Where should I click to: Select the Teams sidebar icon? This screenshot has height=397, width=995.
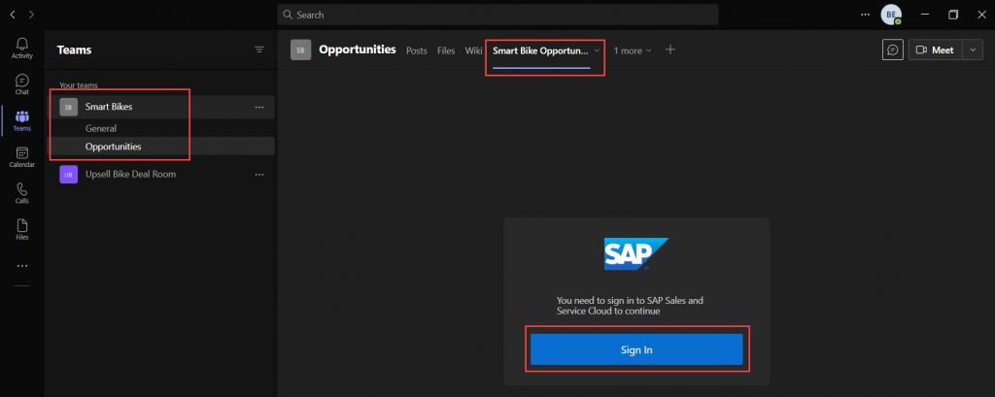tap(21, 120)
